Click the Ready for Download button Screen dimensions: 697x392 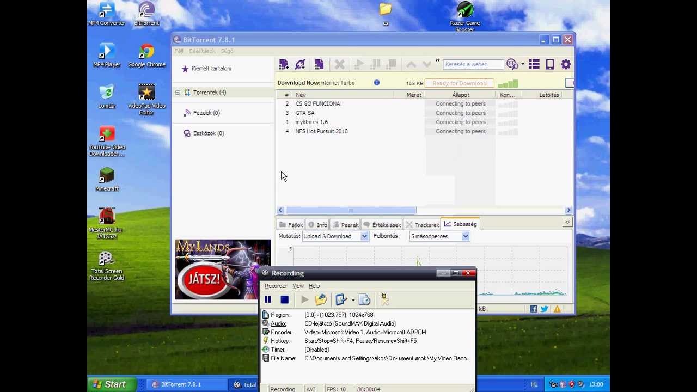[459, 83]
